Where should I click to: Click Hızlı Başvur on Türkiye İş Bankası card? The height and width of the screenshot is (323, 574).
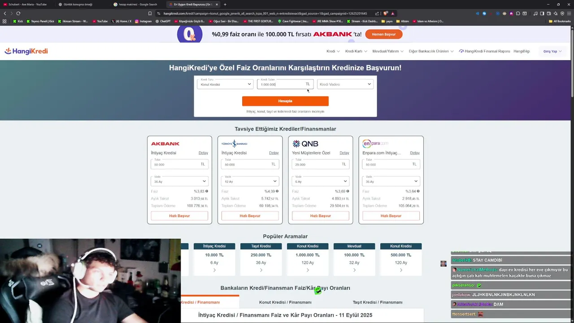tap(250, 216)
